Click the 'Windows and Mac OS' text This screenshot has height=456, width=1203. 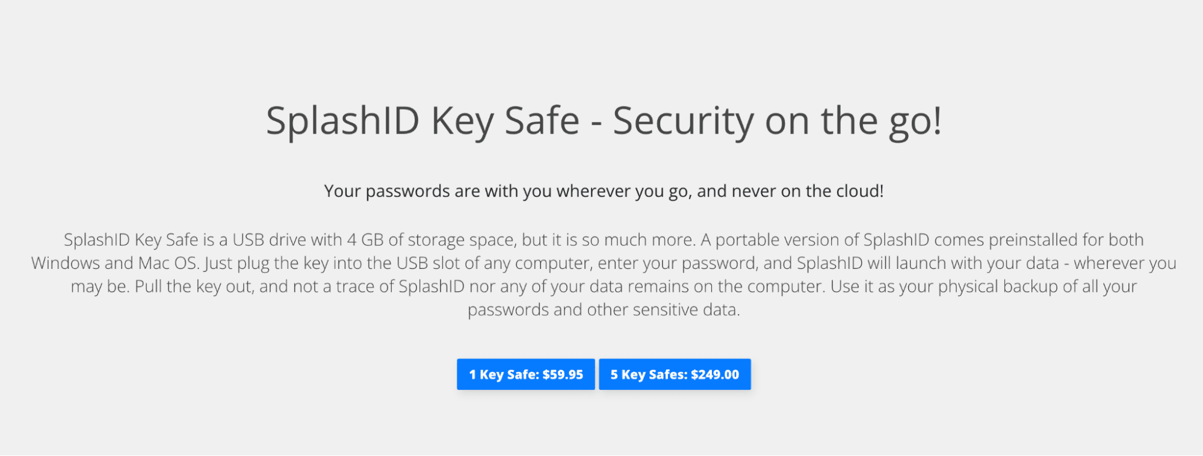point(114,263)
